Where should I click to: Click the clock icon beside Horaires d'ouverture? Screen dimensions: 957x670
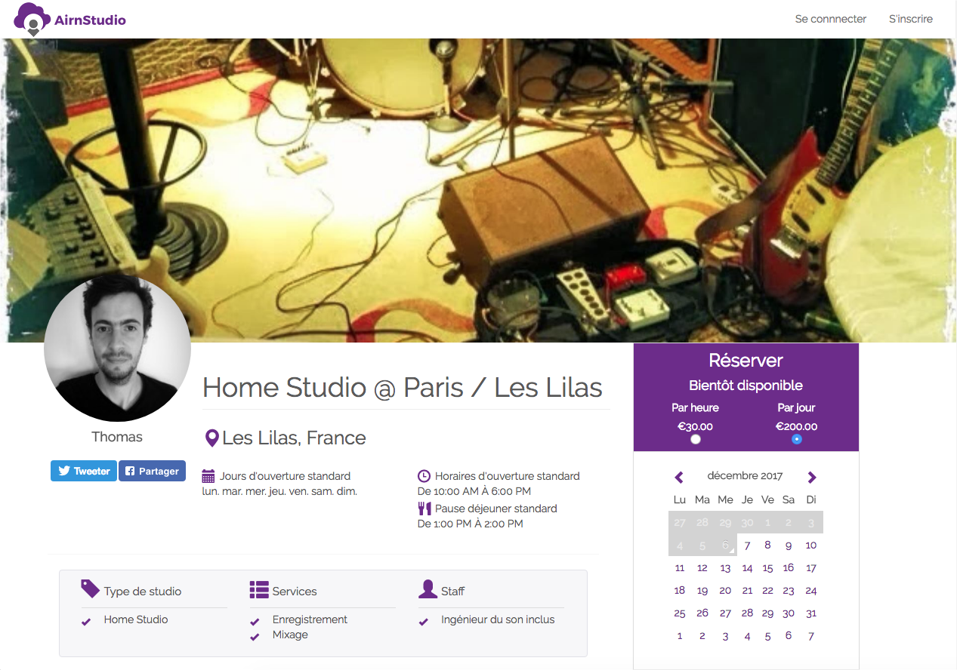coord(424,476)
